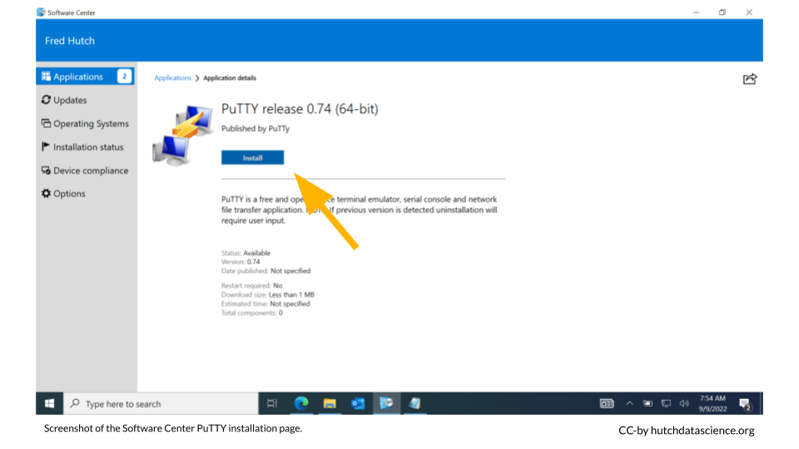Click the last pinned taskbar app icon
Viewport: 799px width, 449px height.
point(414,404)
